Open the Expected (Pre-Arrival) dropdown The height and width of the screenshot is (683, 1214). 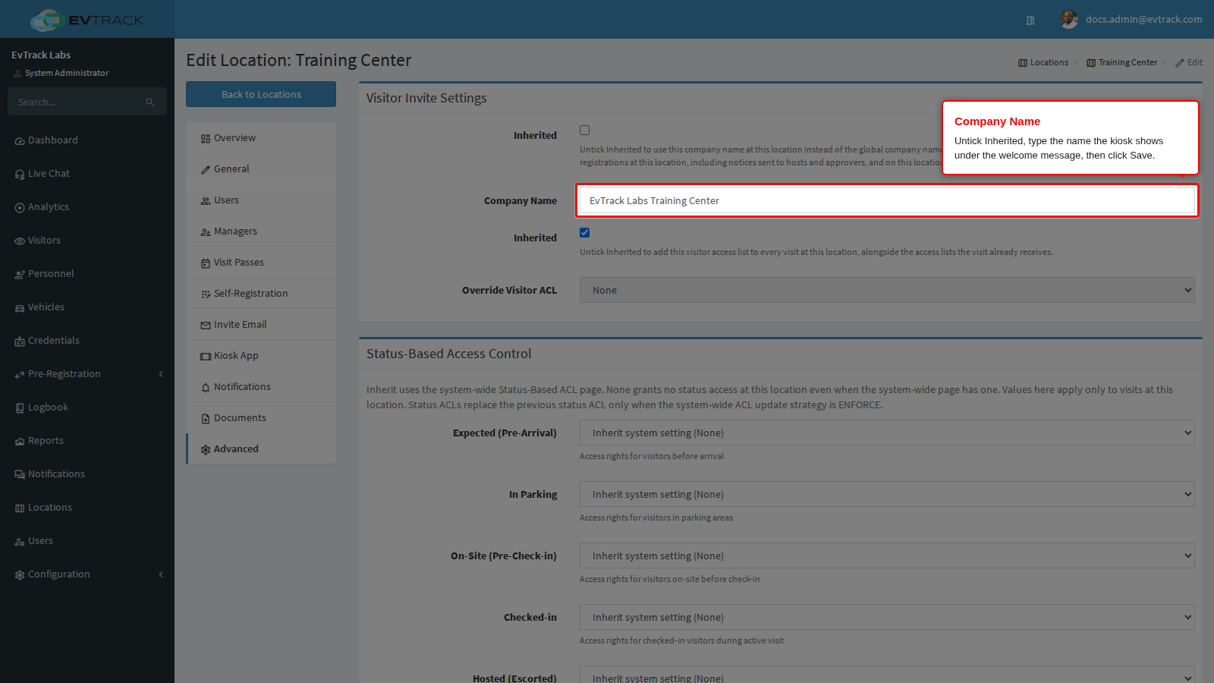pos(887,433)
